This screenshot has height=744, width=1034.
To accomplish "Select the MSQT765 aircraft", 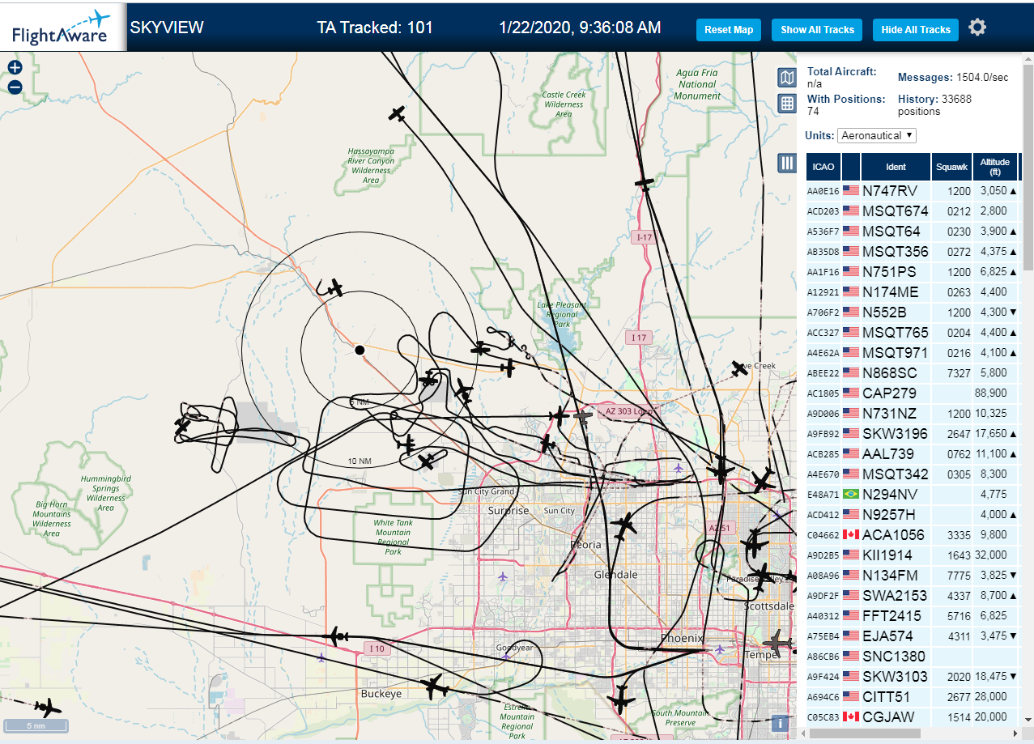I will [x=912, y=333].
